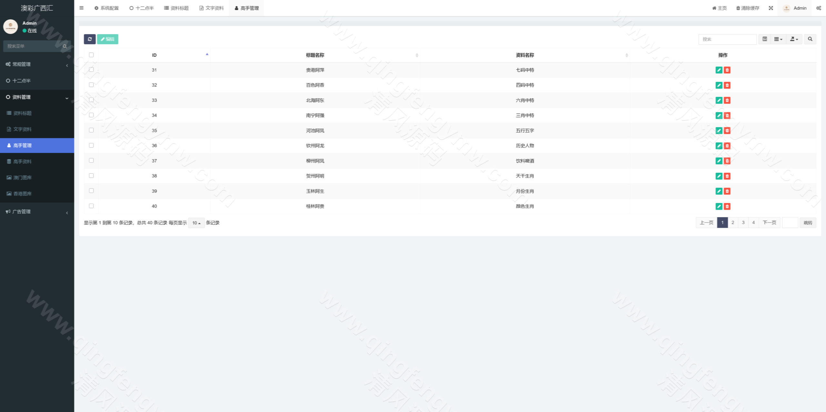Tick the select-all checkbox in table header
The height and width of the screenshot is (412, 826).
pos(91,55)
